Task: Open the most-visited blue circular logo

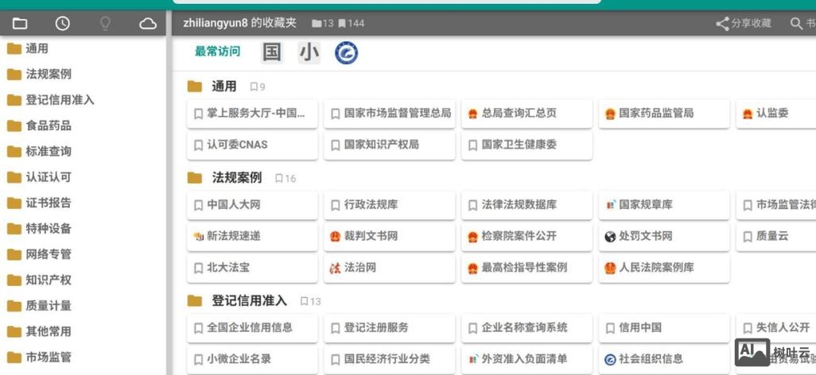Action: click(346, 52)
